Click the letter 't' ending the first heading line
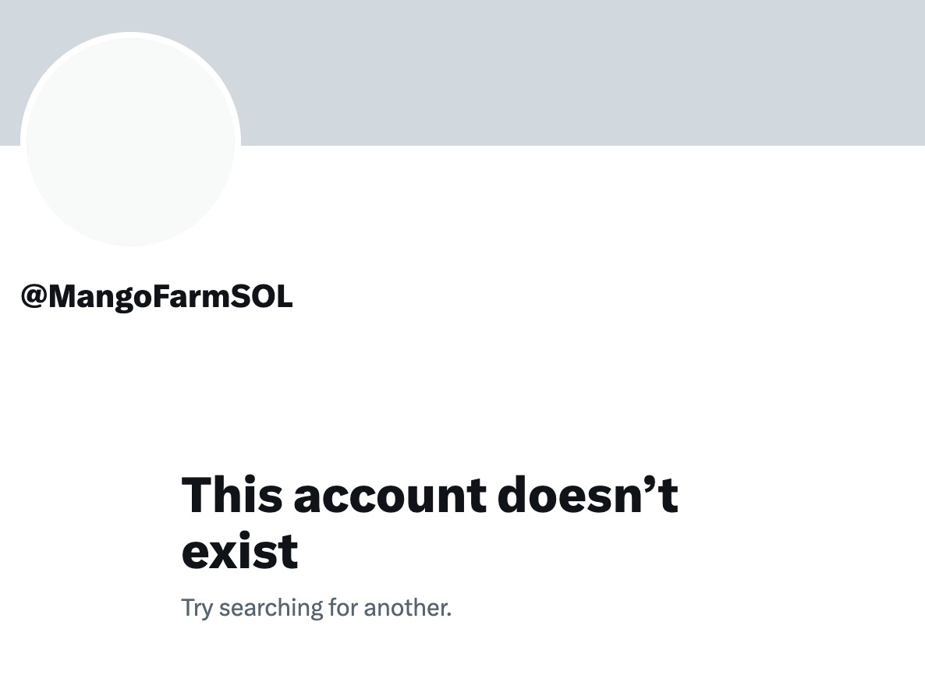The width and height of the screenshot is (925, 689). tap(668, 496)
